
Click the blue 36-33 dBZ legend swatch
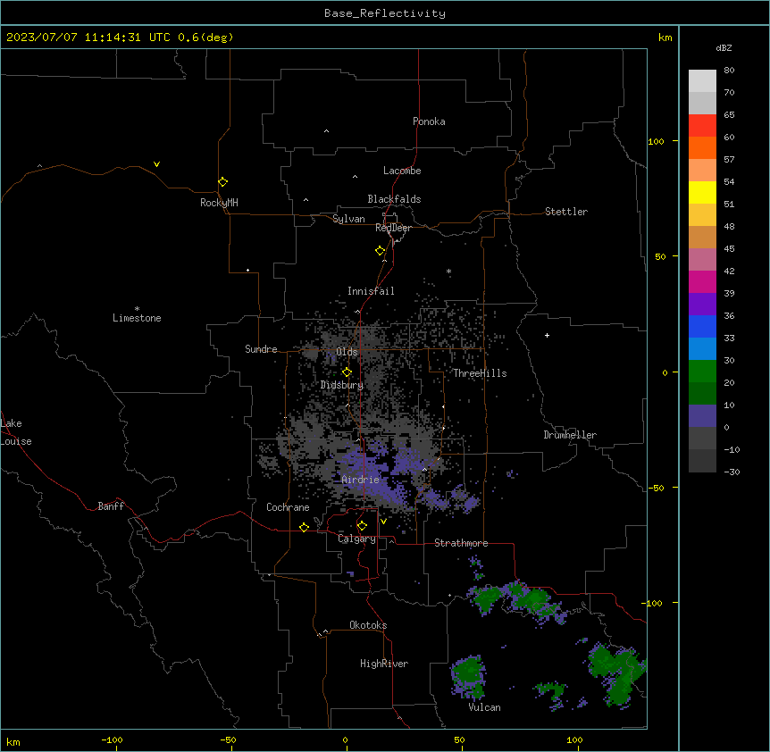[702, 326]
